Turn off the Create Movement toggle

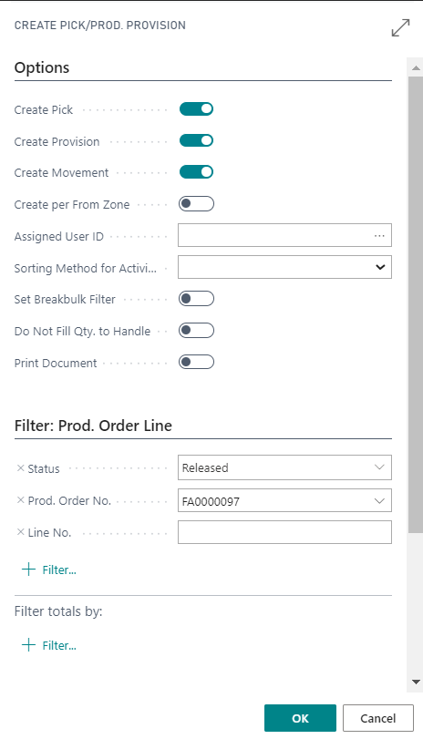196,171
